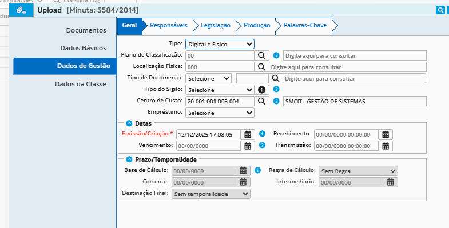This screenshot has width=449, height=228.
Task: Click blue info icon beside Tipo do Sigilo
Action: click(x=276, y=89)
